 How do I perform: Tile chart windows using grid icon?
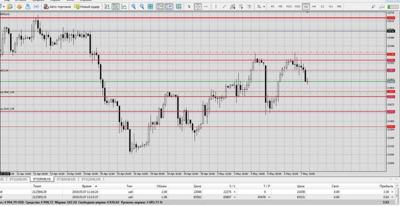pos(150,7)
